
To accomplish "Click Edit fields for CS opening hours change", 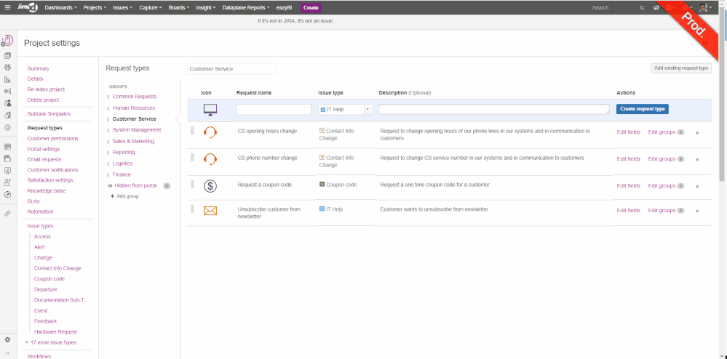I will pyautogui.click(x=628, y=132).
